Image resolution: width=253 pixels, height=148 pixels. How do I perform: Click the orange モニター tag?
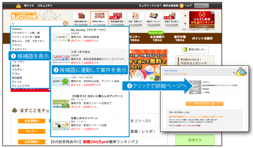tap(32, 131)
